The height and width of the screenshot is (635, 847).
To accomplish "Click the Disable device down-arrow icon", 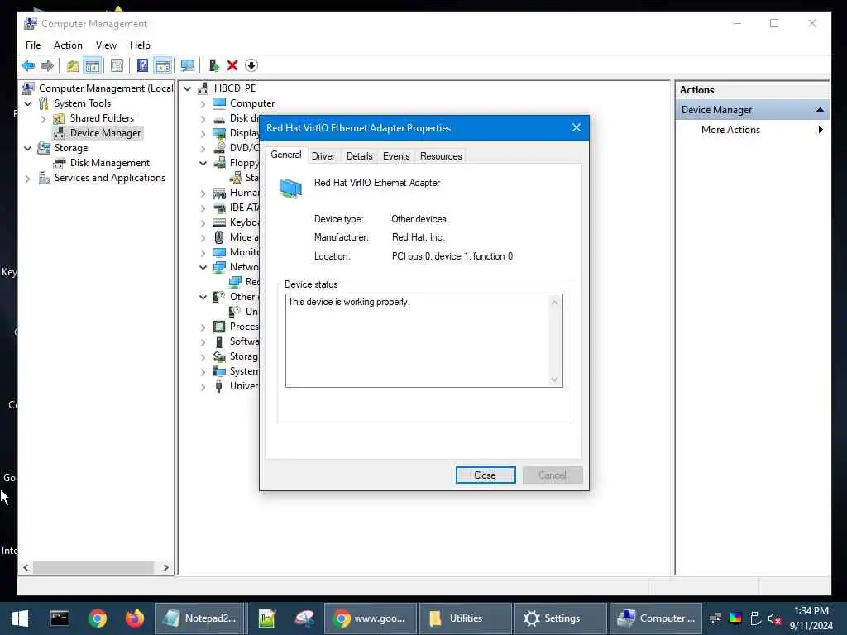I will [x=251, y=65].
